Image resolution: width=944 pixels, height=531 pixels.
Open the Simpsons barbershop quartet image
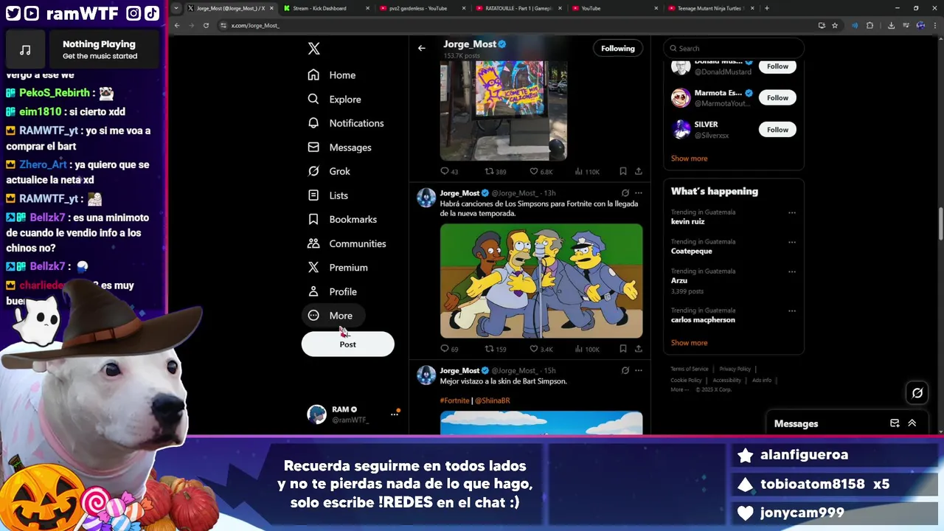click(x=541, y=281)
